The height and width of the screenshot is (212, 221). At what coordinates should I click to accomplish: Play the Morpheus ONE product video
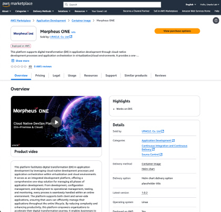tap(56, 122)
